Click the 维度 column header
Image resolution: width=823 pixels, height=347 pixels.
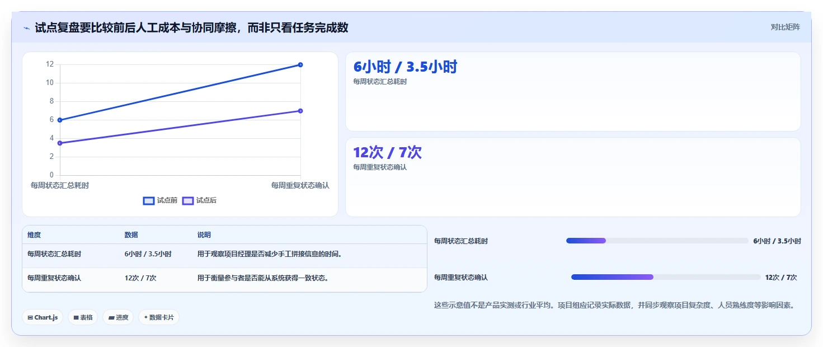click(34, 235)
